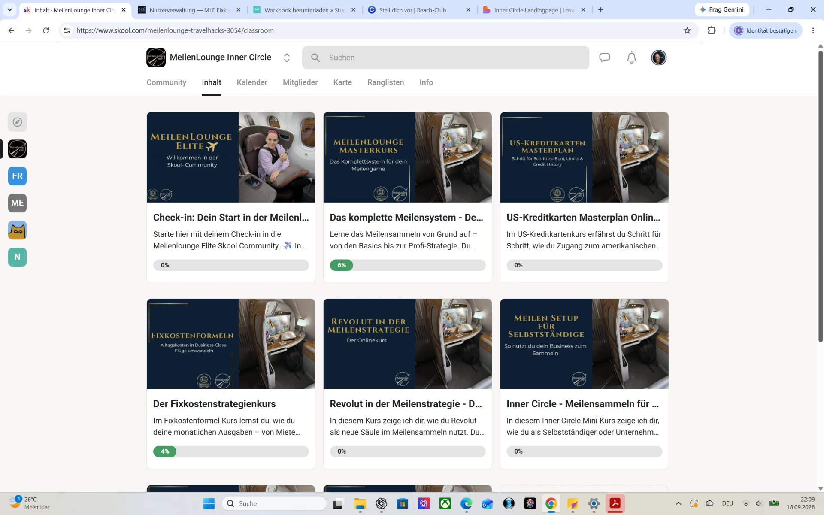Screen dimensions: 824x515
Task: Close the Inner Circle Landingpage tab
Action: tap(583, 10)
